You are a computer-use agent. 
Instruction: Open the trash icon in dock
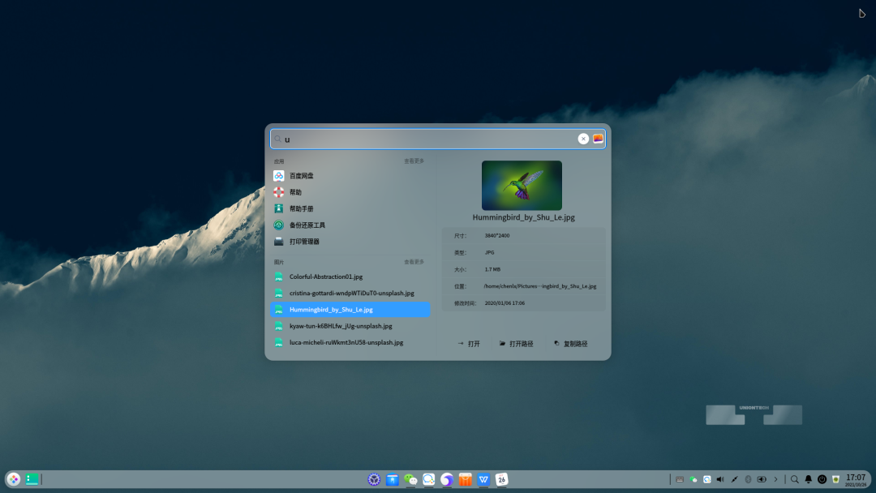(x=835, y=479)
